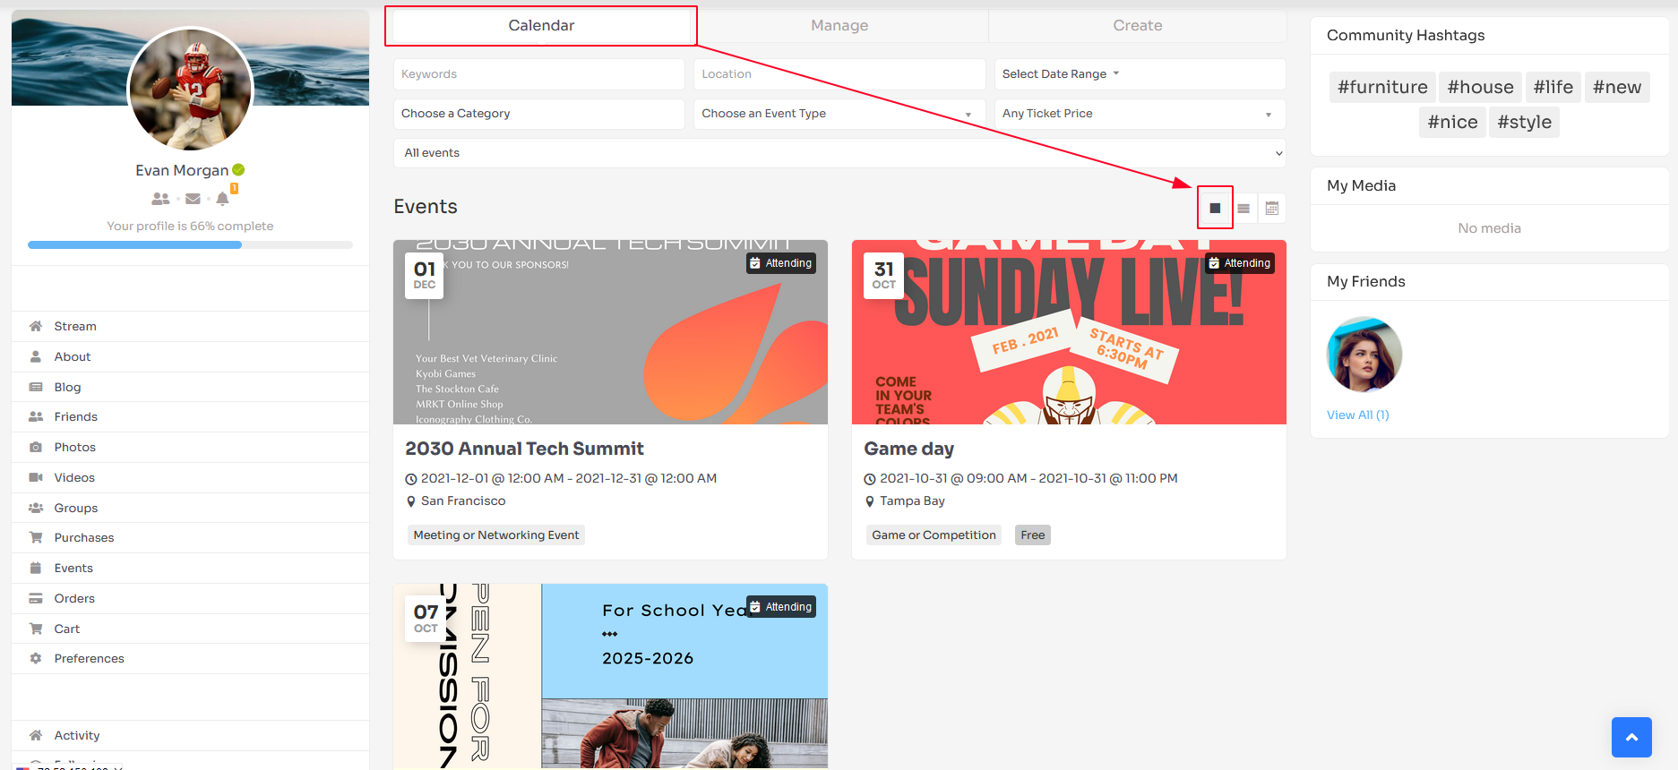Expand the All events dropdown

(839, 153)
